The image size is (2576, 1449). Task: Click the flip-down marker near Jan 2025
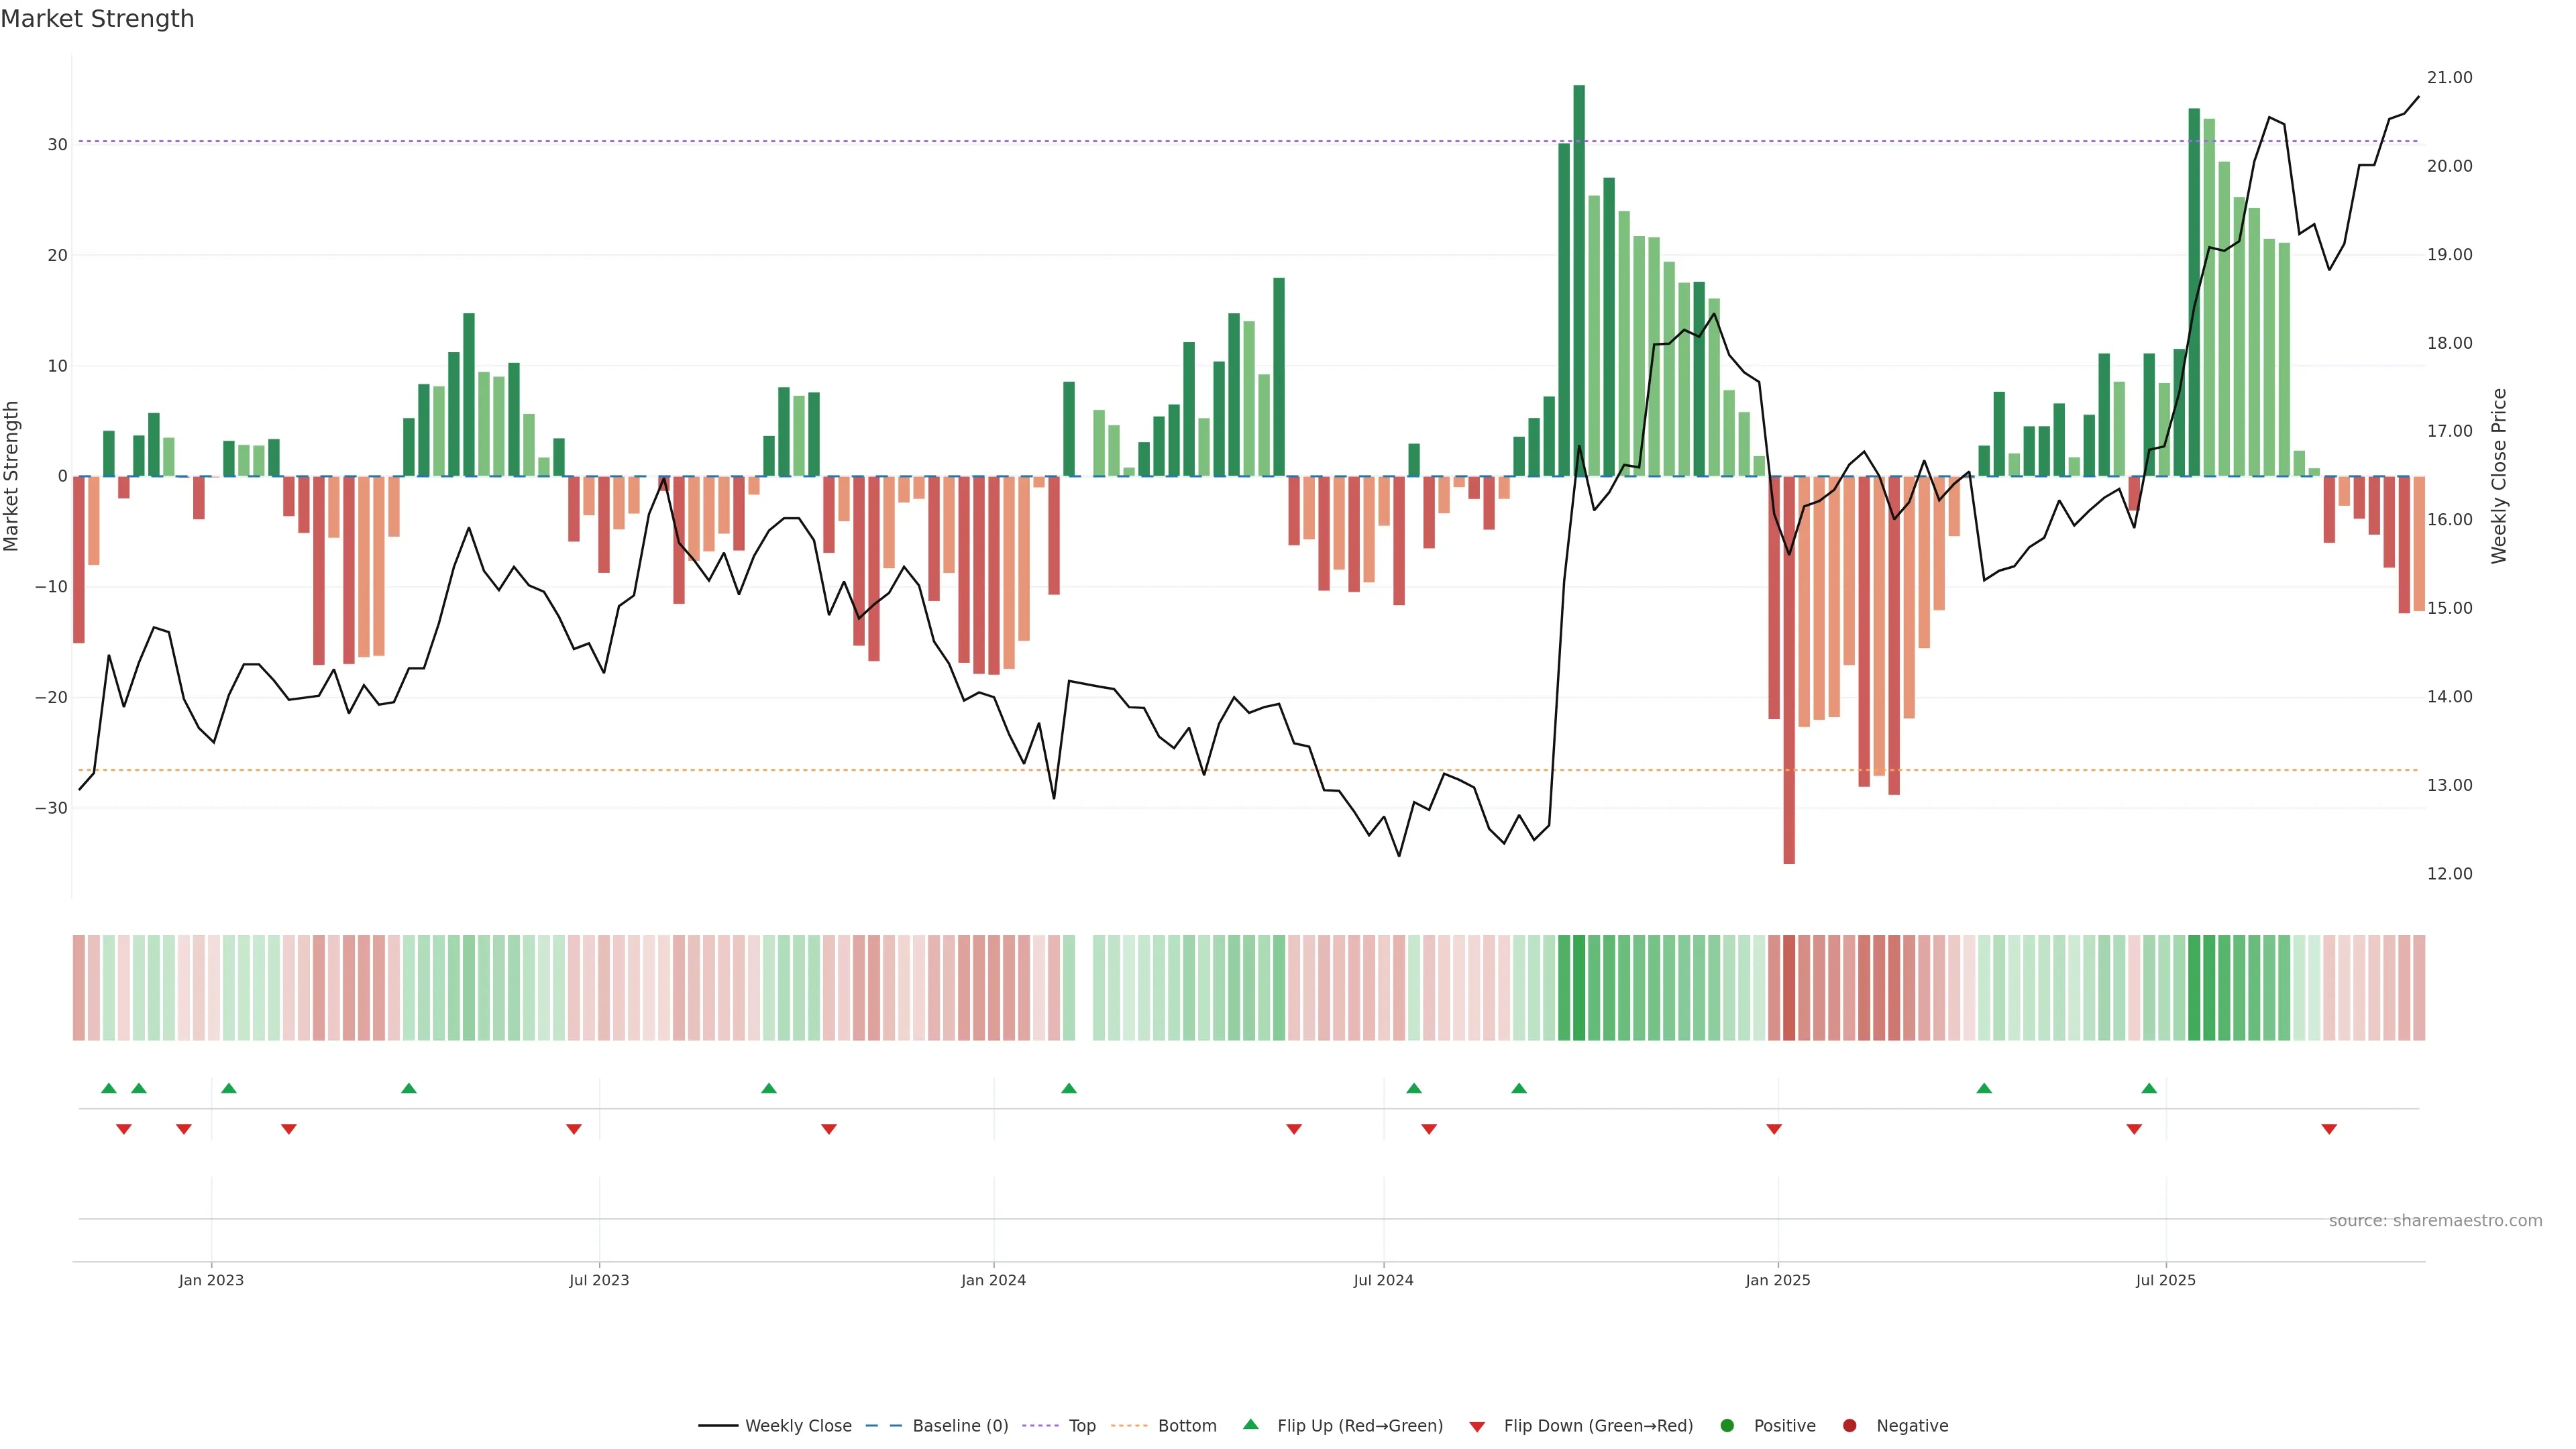tap(1774, 1129)
